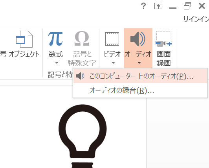The width and height of the screenshot is (209, 168).
Task: Expand the 数式 dropdown arrow
Action: pyautogui.click(x=57, y=63)
